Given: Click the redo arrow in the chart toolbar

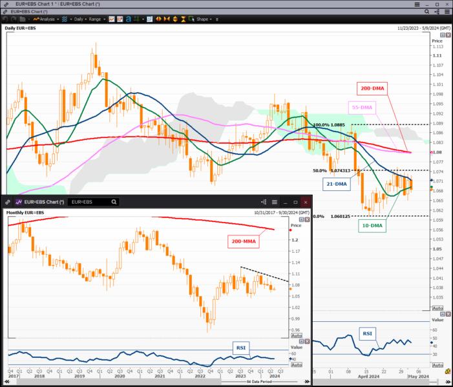Looking at the screenshot, I should click(14, 19).
